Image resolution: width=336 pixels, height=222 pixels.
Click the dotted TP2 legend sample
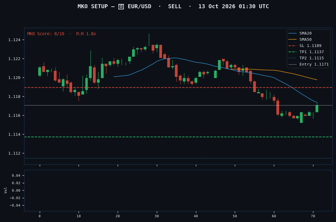(x=293, y=58)
